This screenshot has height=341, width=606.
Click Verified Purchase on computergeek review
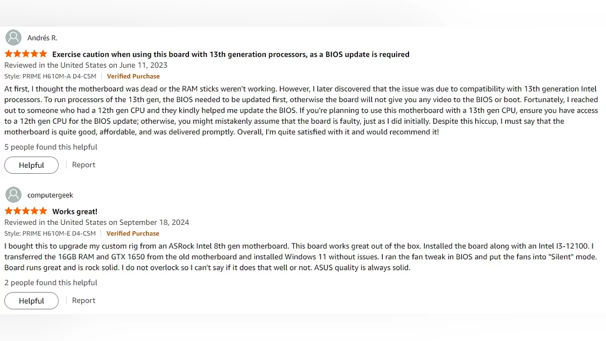click(x=133, y=233)
